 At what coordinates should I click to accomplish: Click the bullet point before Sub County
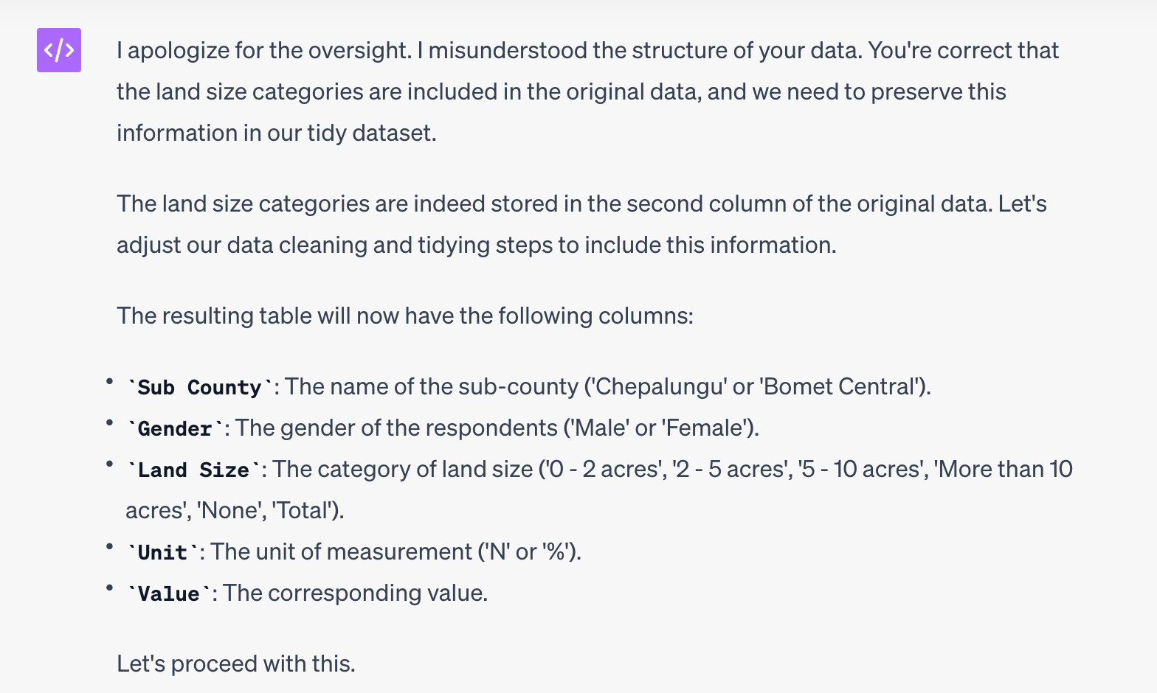coord(109,381)
